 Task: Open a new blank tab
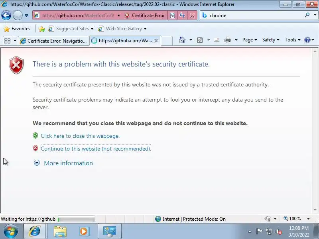coord(167,41)
